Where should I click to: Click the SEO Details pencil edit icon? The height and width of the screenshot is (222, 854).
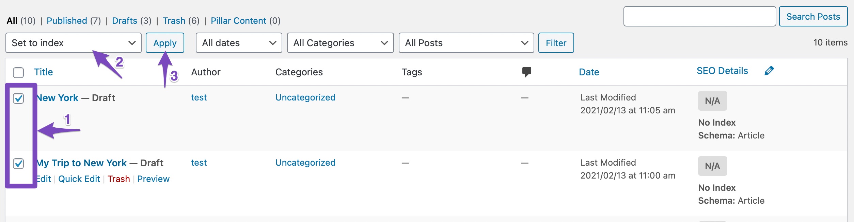(769, 71)
